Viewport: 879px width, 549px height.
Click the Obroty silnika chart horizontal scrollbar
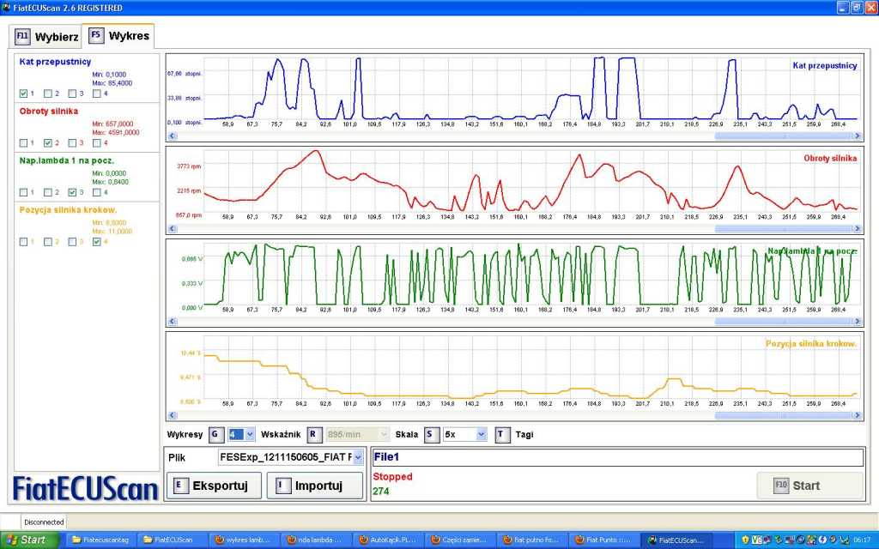tap(515, 229)
